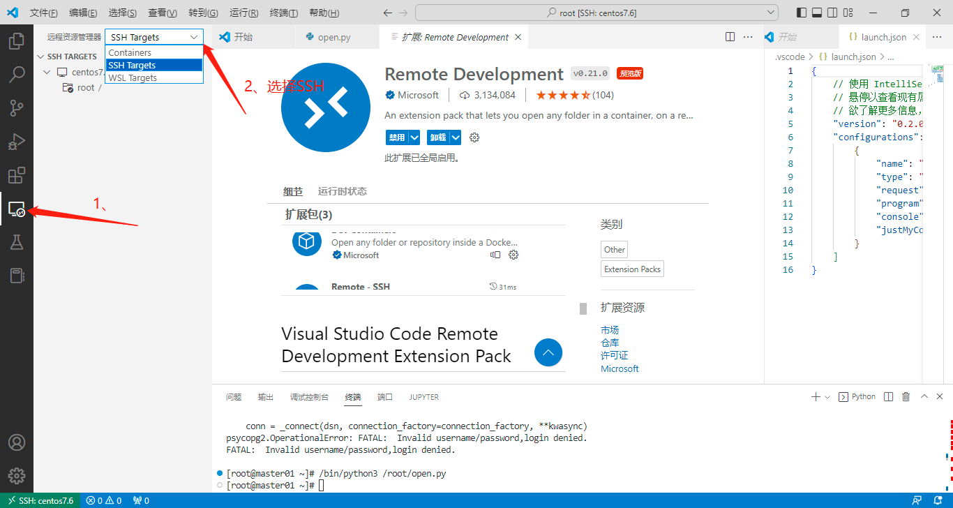Open the 许可证 resource link
Viewport: 953px width, 508px height.
pyautogui.click(x=614, y=355)
